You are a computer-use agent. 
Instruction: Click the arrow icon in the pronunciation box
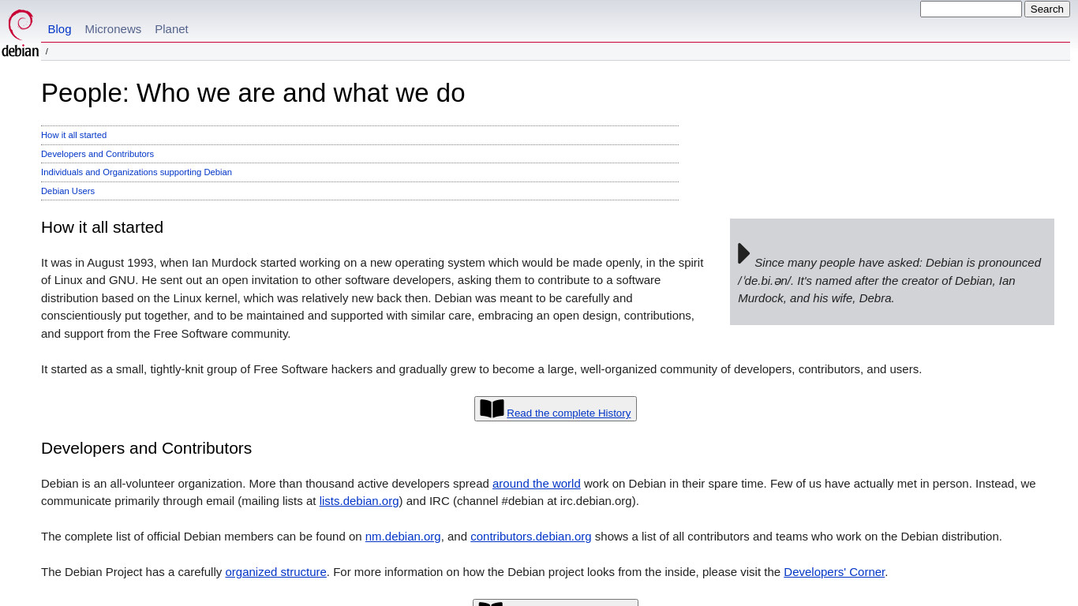(744, 253)
